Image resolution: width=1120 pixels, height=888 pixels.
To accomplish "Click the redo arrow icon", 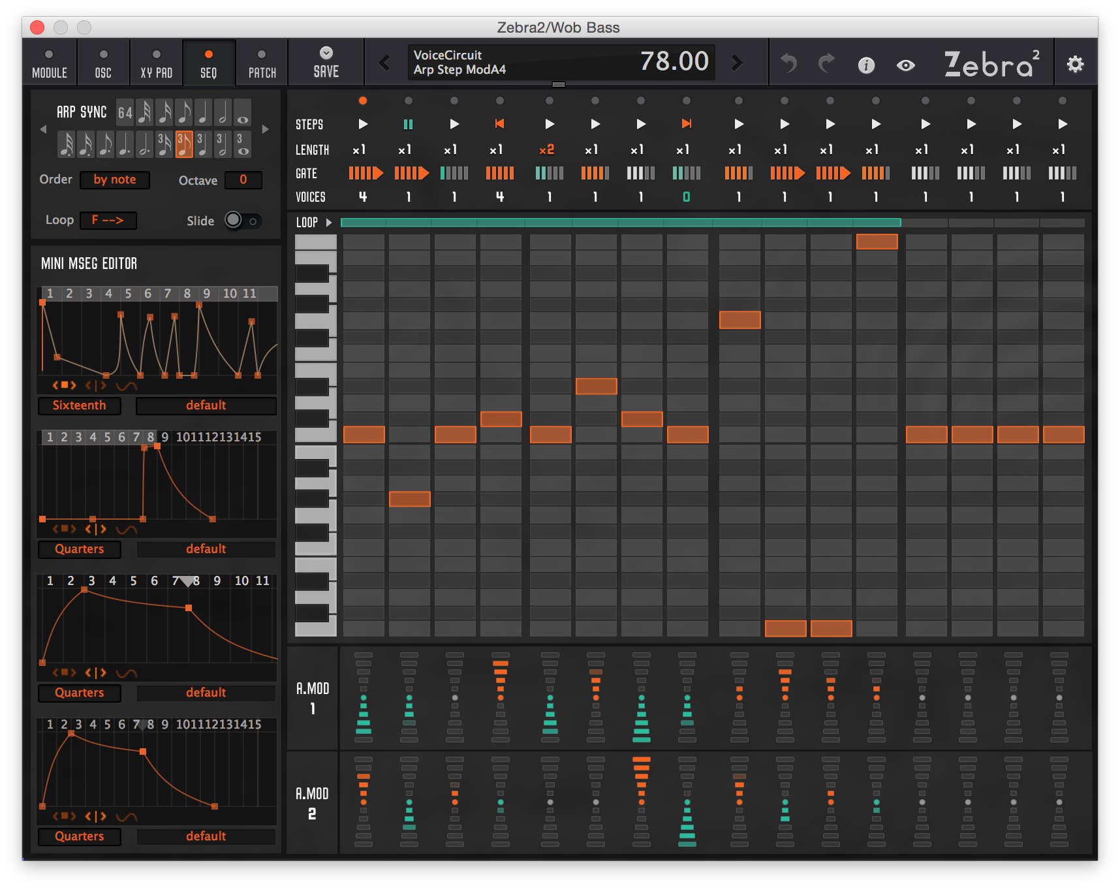I will coord(827,63).
